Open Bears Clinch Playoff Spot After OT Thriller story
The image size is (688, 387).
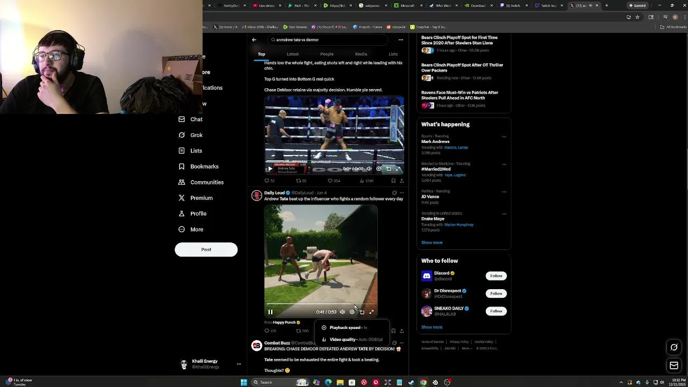pos(462,68)
